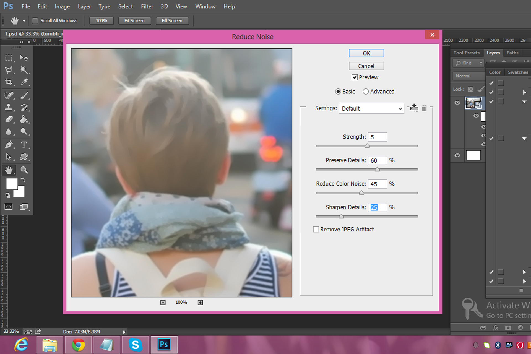Image resolution: width=531 pixels, height=354 pixels.
Task: Open Hand tool preset picker arrow
Action: (24, 21)
